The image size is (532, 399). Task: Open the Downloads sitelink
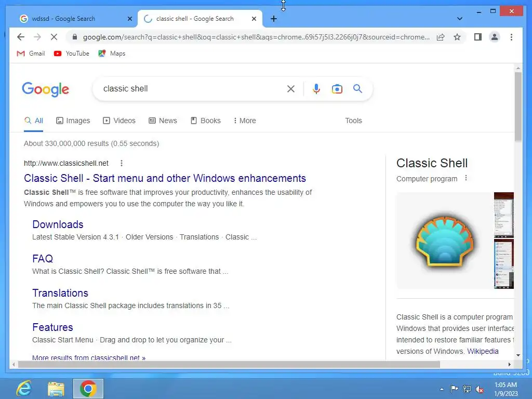(x=58, y=224)
